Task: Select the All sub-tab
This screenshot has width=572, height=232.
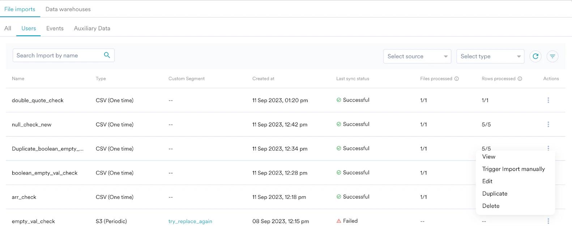Action: click(8, 28)
